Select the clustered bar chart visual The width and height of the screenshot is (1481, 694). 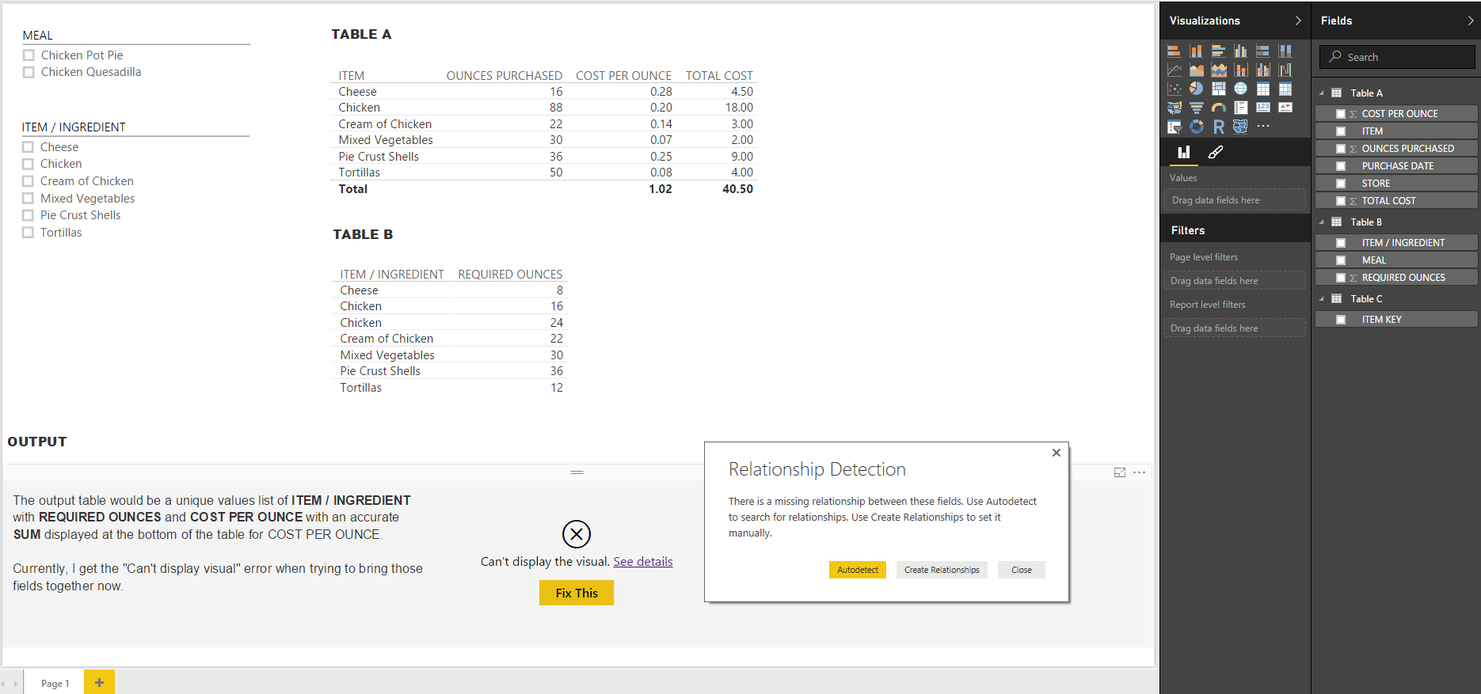tap(1219, 51)
